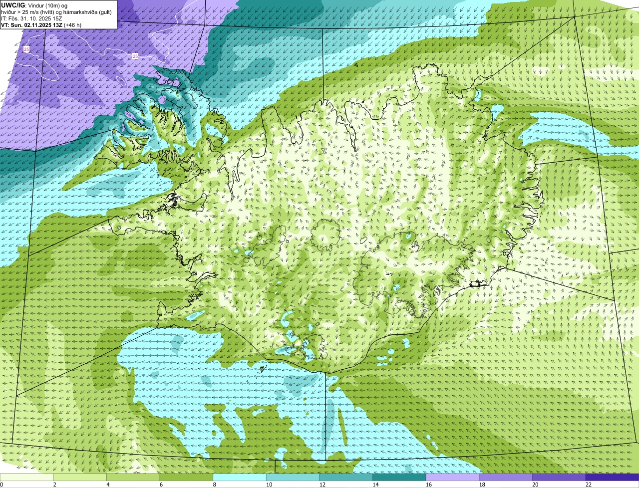Viewport: 639px width, 488px height.
Task: Click the darkest purple swatch above 22 m/s
Action: click(612, 477)
